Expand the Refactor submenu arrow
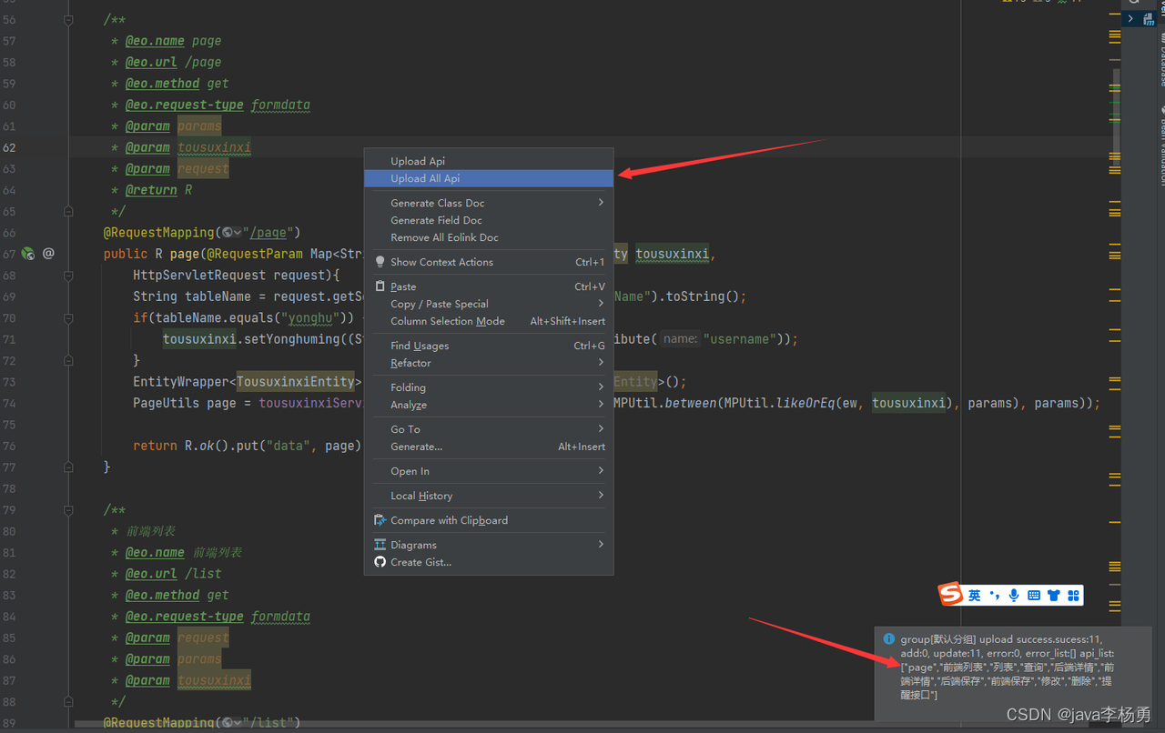This screenshot has height=733, width=1165. 601,363
